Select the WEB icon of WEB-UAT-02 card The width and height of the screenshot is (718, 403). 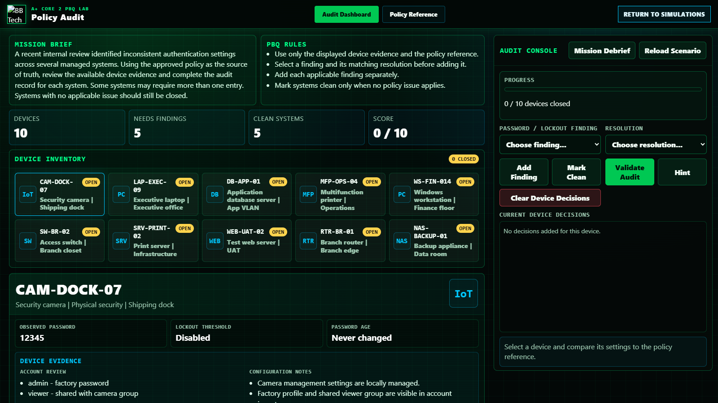pos(215,241)
